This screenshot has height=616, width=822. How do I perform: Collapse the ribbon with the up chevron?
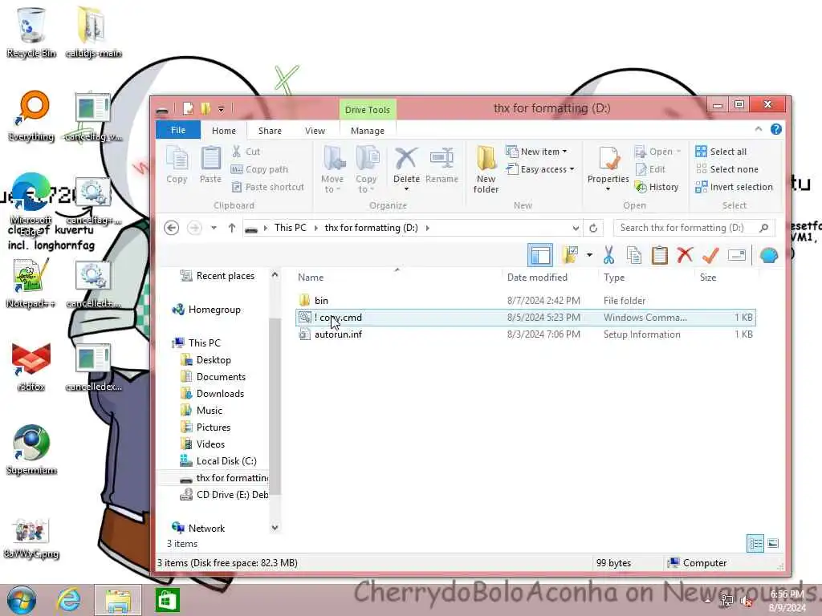758,129
